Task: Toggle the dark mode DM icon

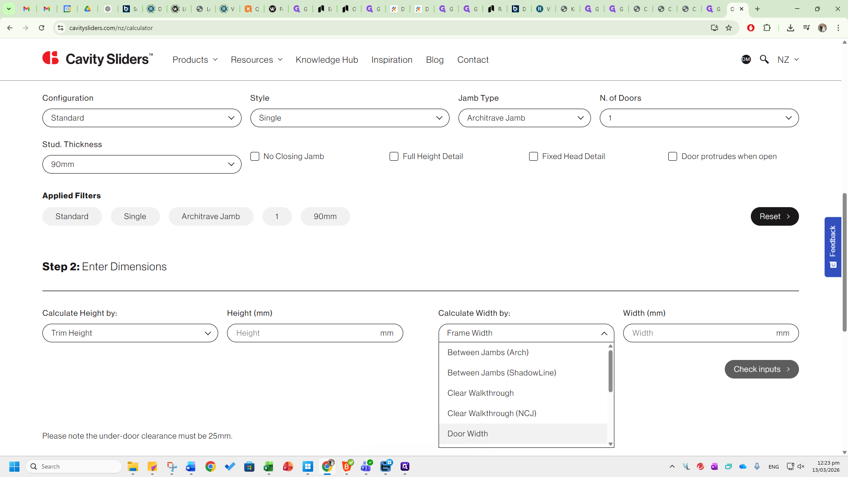Action: click(746, 59)
